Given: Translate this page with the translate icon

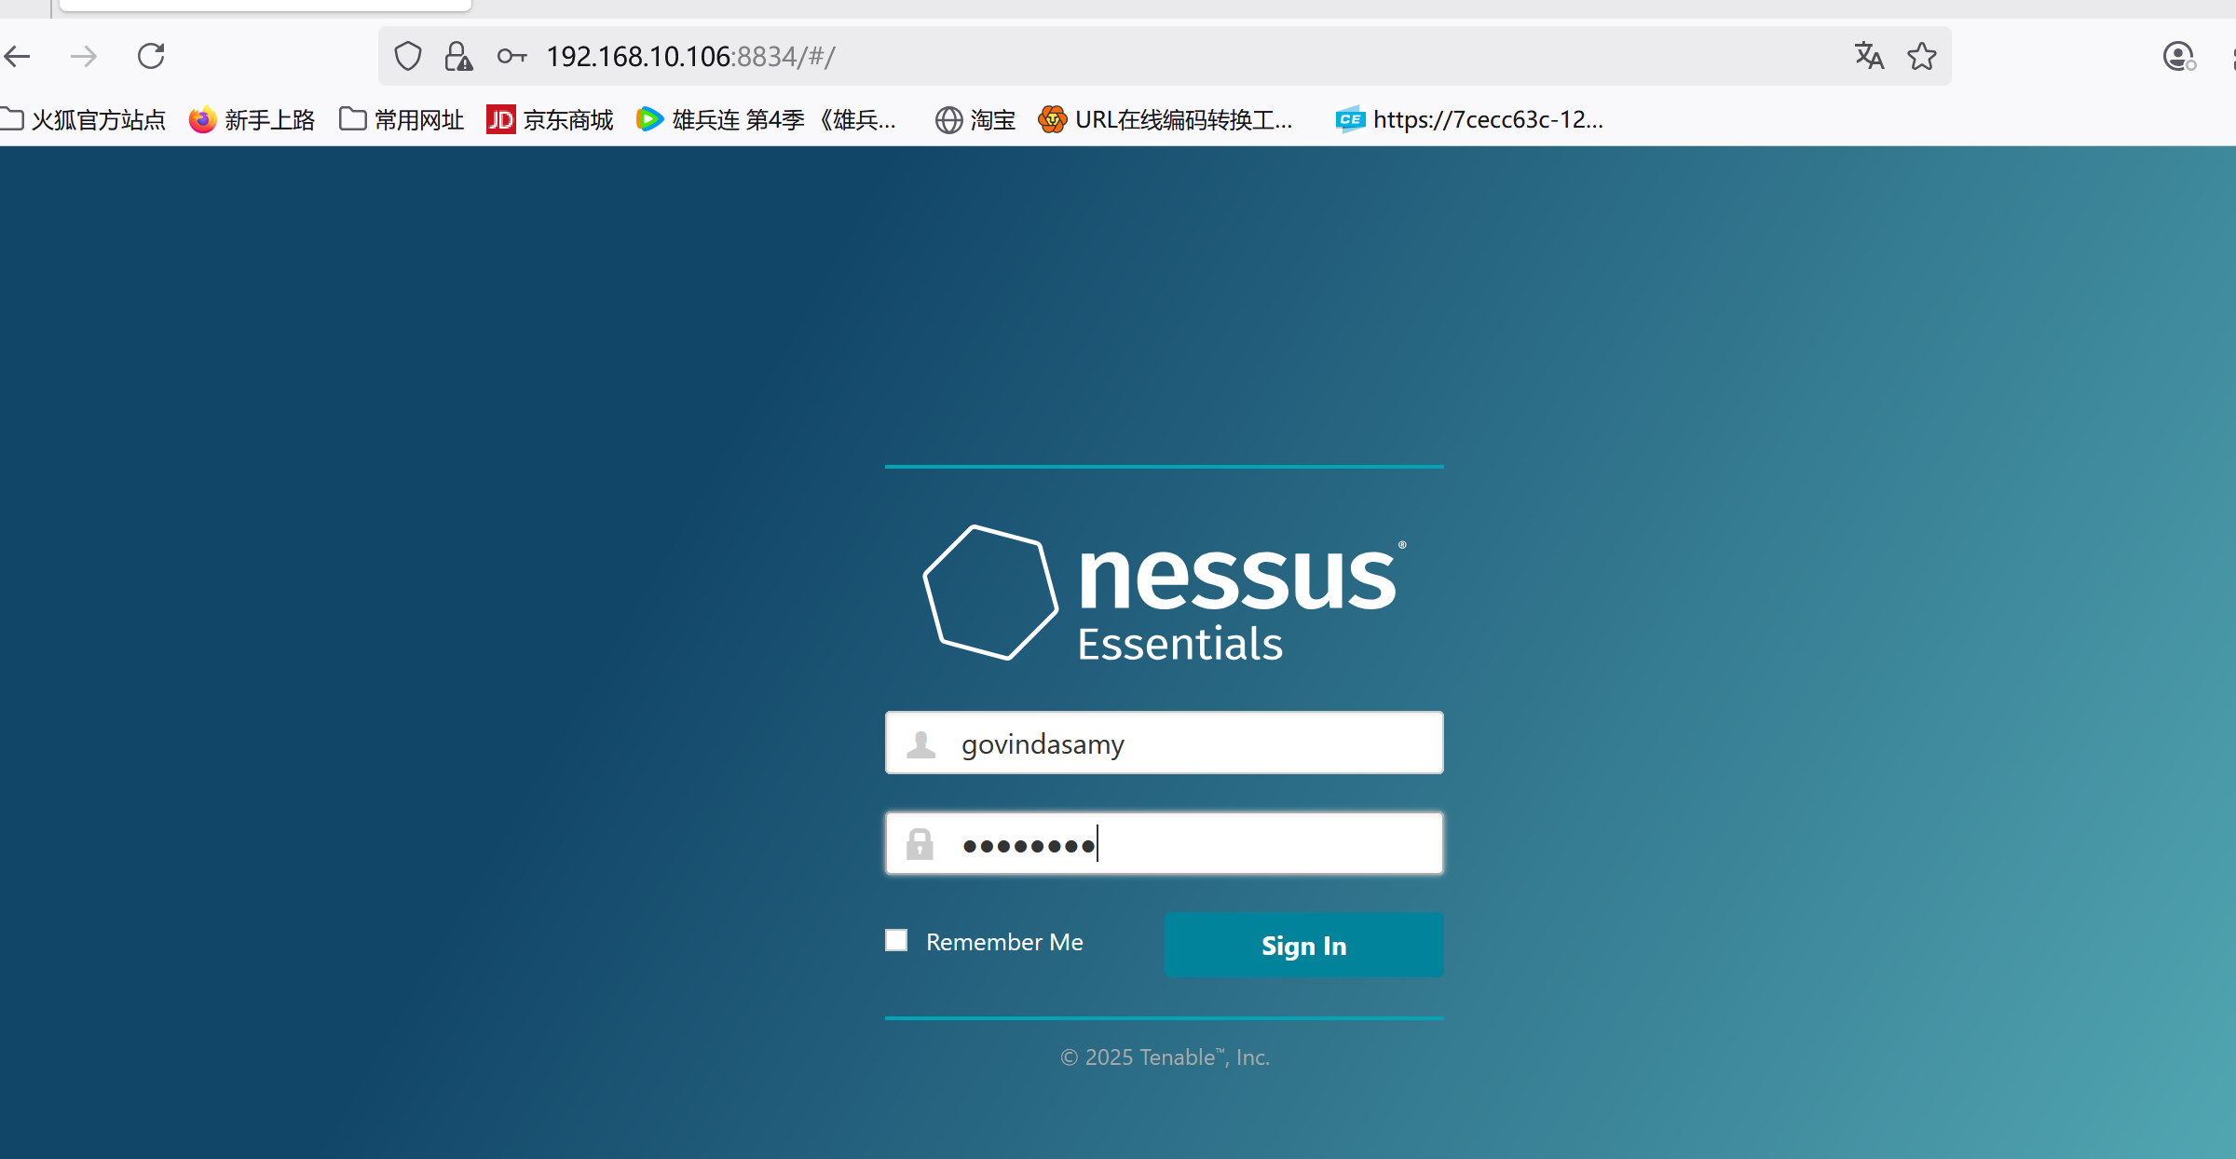Looking at the screenshot, I should pyautogui.click(x=1869, y=57).
